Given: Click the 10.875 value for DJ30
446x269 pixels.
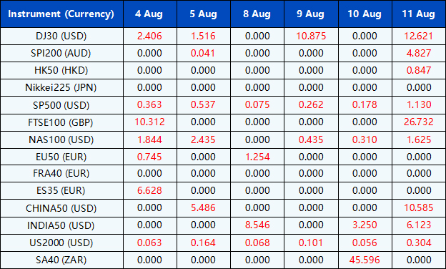Looking at the screenshot, I should [x=311, y=36].
